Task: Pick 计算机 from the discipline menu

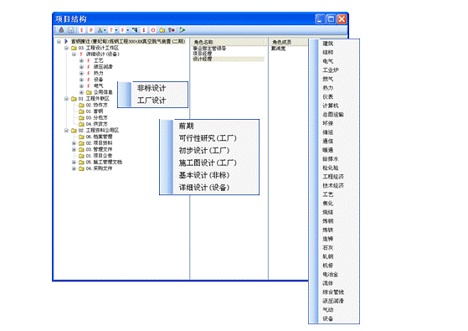Action: [x=331, y=106]
